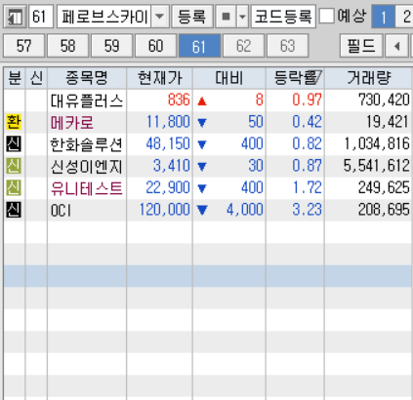413x400 pixels.
Task: Switch to group tab 62
Action: [x=243, y=46]
